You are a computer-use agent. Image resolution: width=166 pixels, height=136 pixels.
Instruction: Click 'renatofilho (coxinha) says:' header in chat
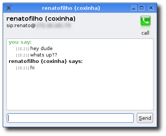click(45, 61)
